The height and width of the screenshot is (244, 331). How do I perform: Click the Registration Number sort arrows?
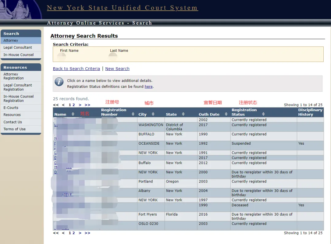[x=133, y=114]
